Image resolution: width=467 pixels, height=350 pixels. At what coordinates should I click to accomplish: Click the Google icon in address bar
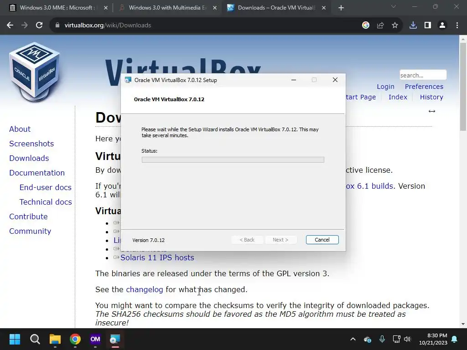(366, 26)
